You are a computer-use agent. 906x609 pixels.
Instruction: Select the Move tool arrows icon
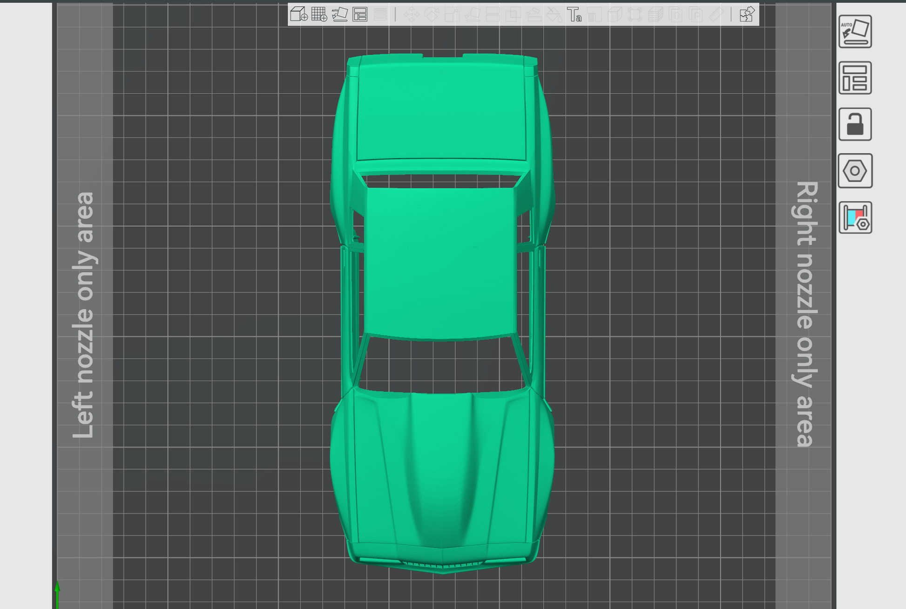click(411, 14)
